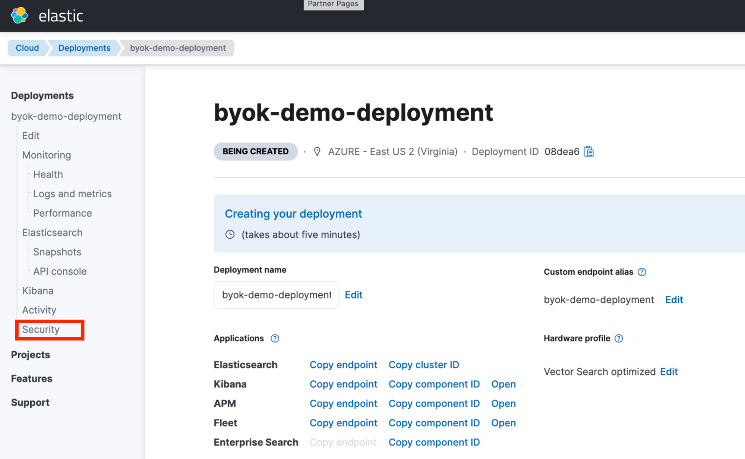Open API console in sidebar
Screen dimensions: 745x459
[60, 271]
